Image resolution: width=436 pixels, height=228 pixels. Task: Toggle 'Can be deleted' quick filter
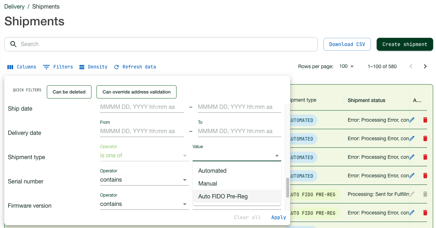tap(69, 92)
